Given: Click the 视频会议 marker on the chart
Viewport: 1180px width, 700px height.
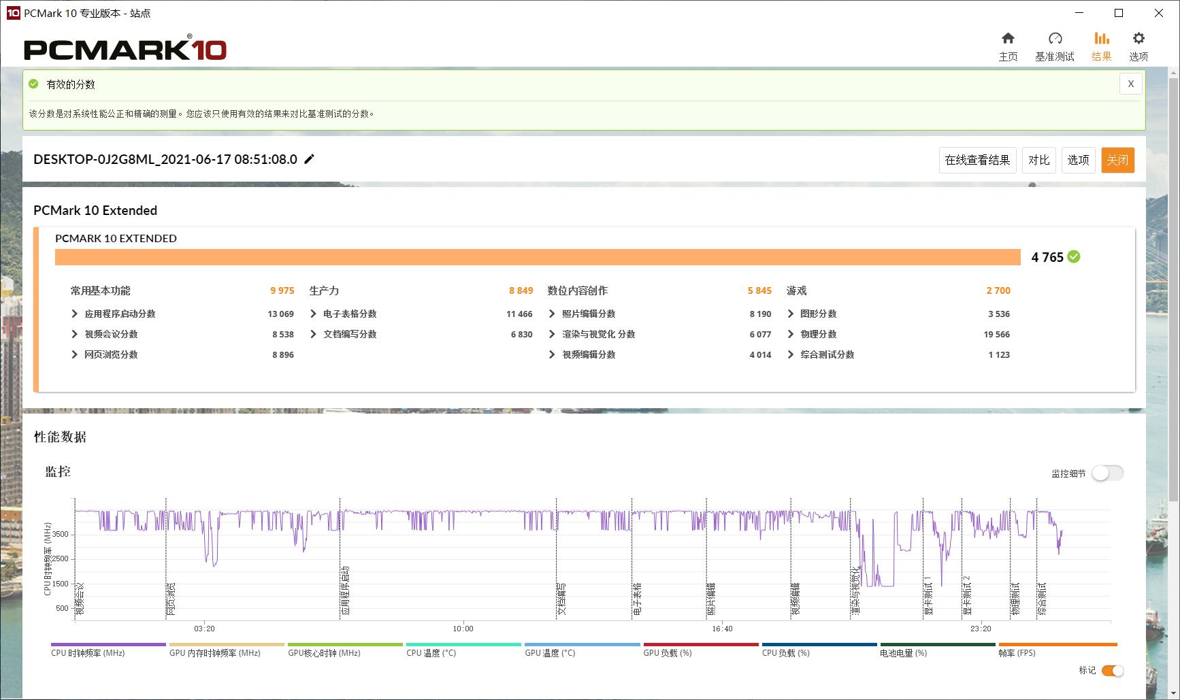Looking at the screenshot, I should coord(80,599).
